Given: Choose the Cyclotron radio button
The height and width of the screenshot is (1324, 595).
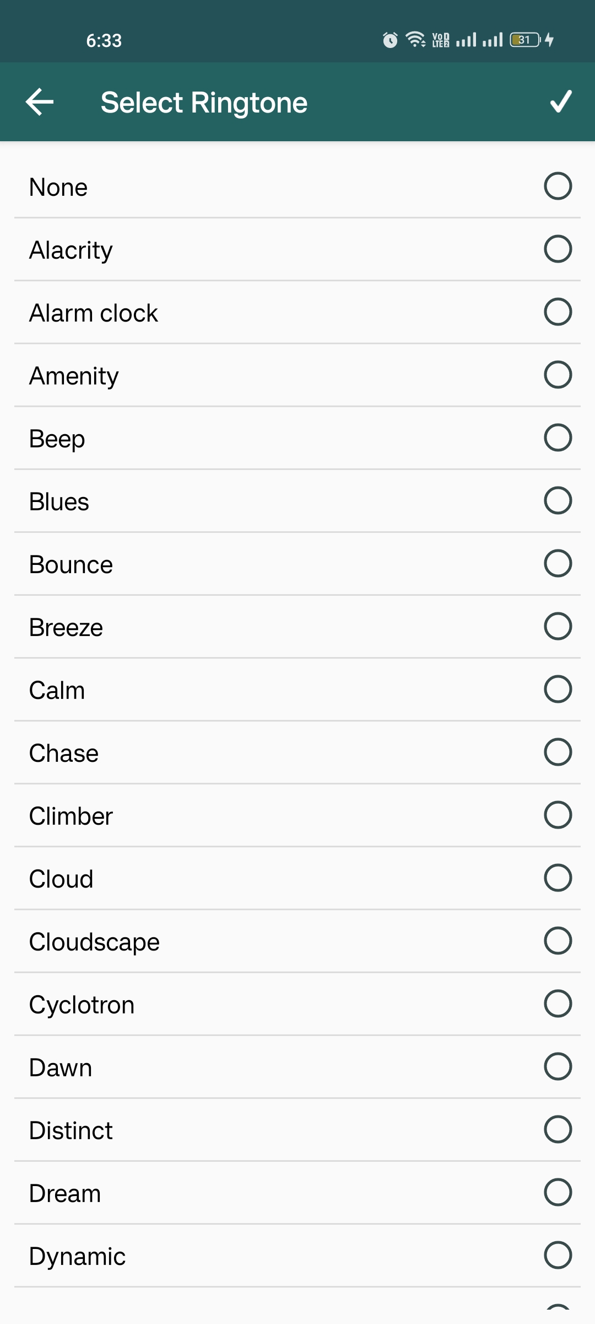Looking at the screenshot, I should (x=558, y=1003).
